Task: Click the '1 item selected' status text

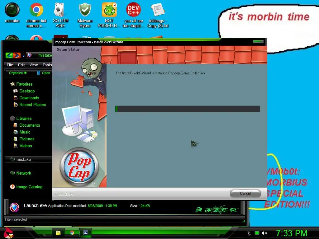Action: [16, 219]
